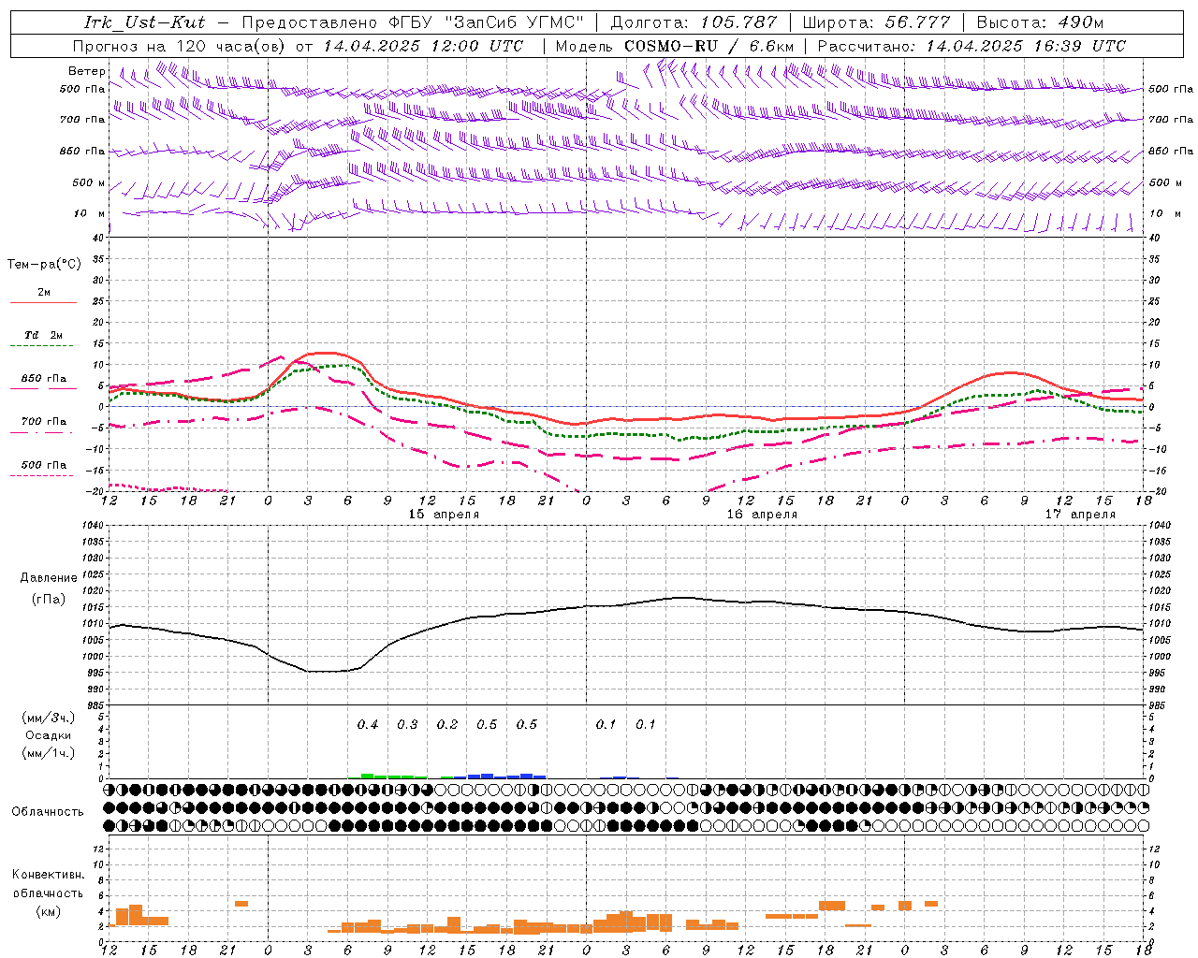Viewport: 1198px width, 958px height.
Task: Select the elevation text Высота: 490м
Action: [x=1040, y=22]
